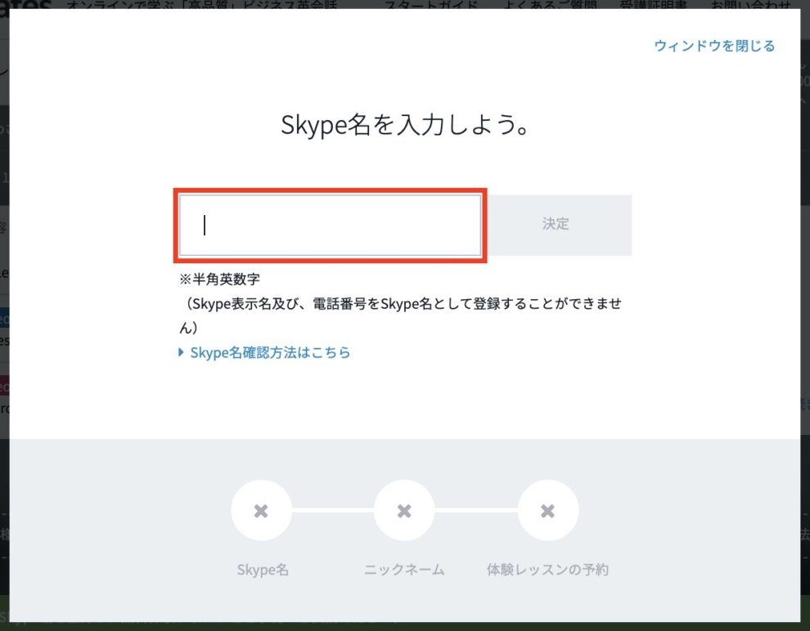The height and width of the screenshot is (631, 810).
Task: Click the triangle arrow before Skype名確認方法
Action: click(x=182, y=353)
